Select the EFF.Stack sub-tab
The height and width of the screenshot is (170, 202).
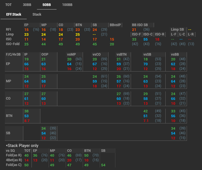coord(14,14)
